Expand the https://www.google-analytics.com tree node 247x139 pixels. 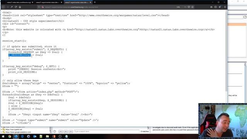[2, 132]
